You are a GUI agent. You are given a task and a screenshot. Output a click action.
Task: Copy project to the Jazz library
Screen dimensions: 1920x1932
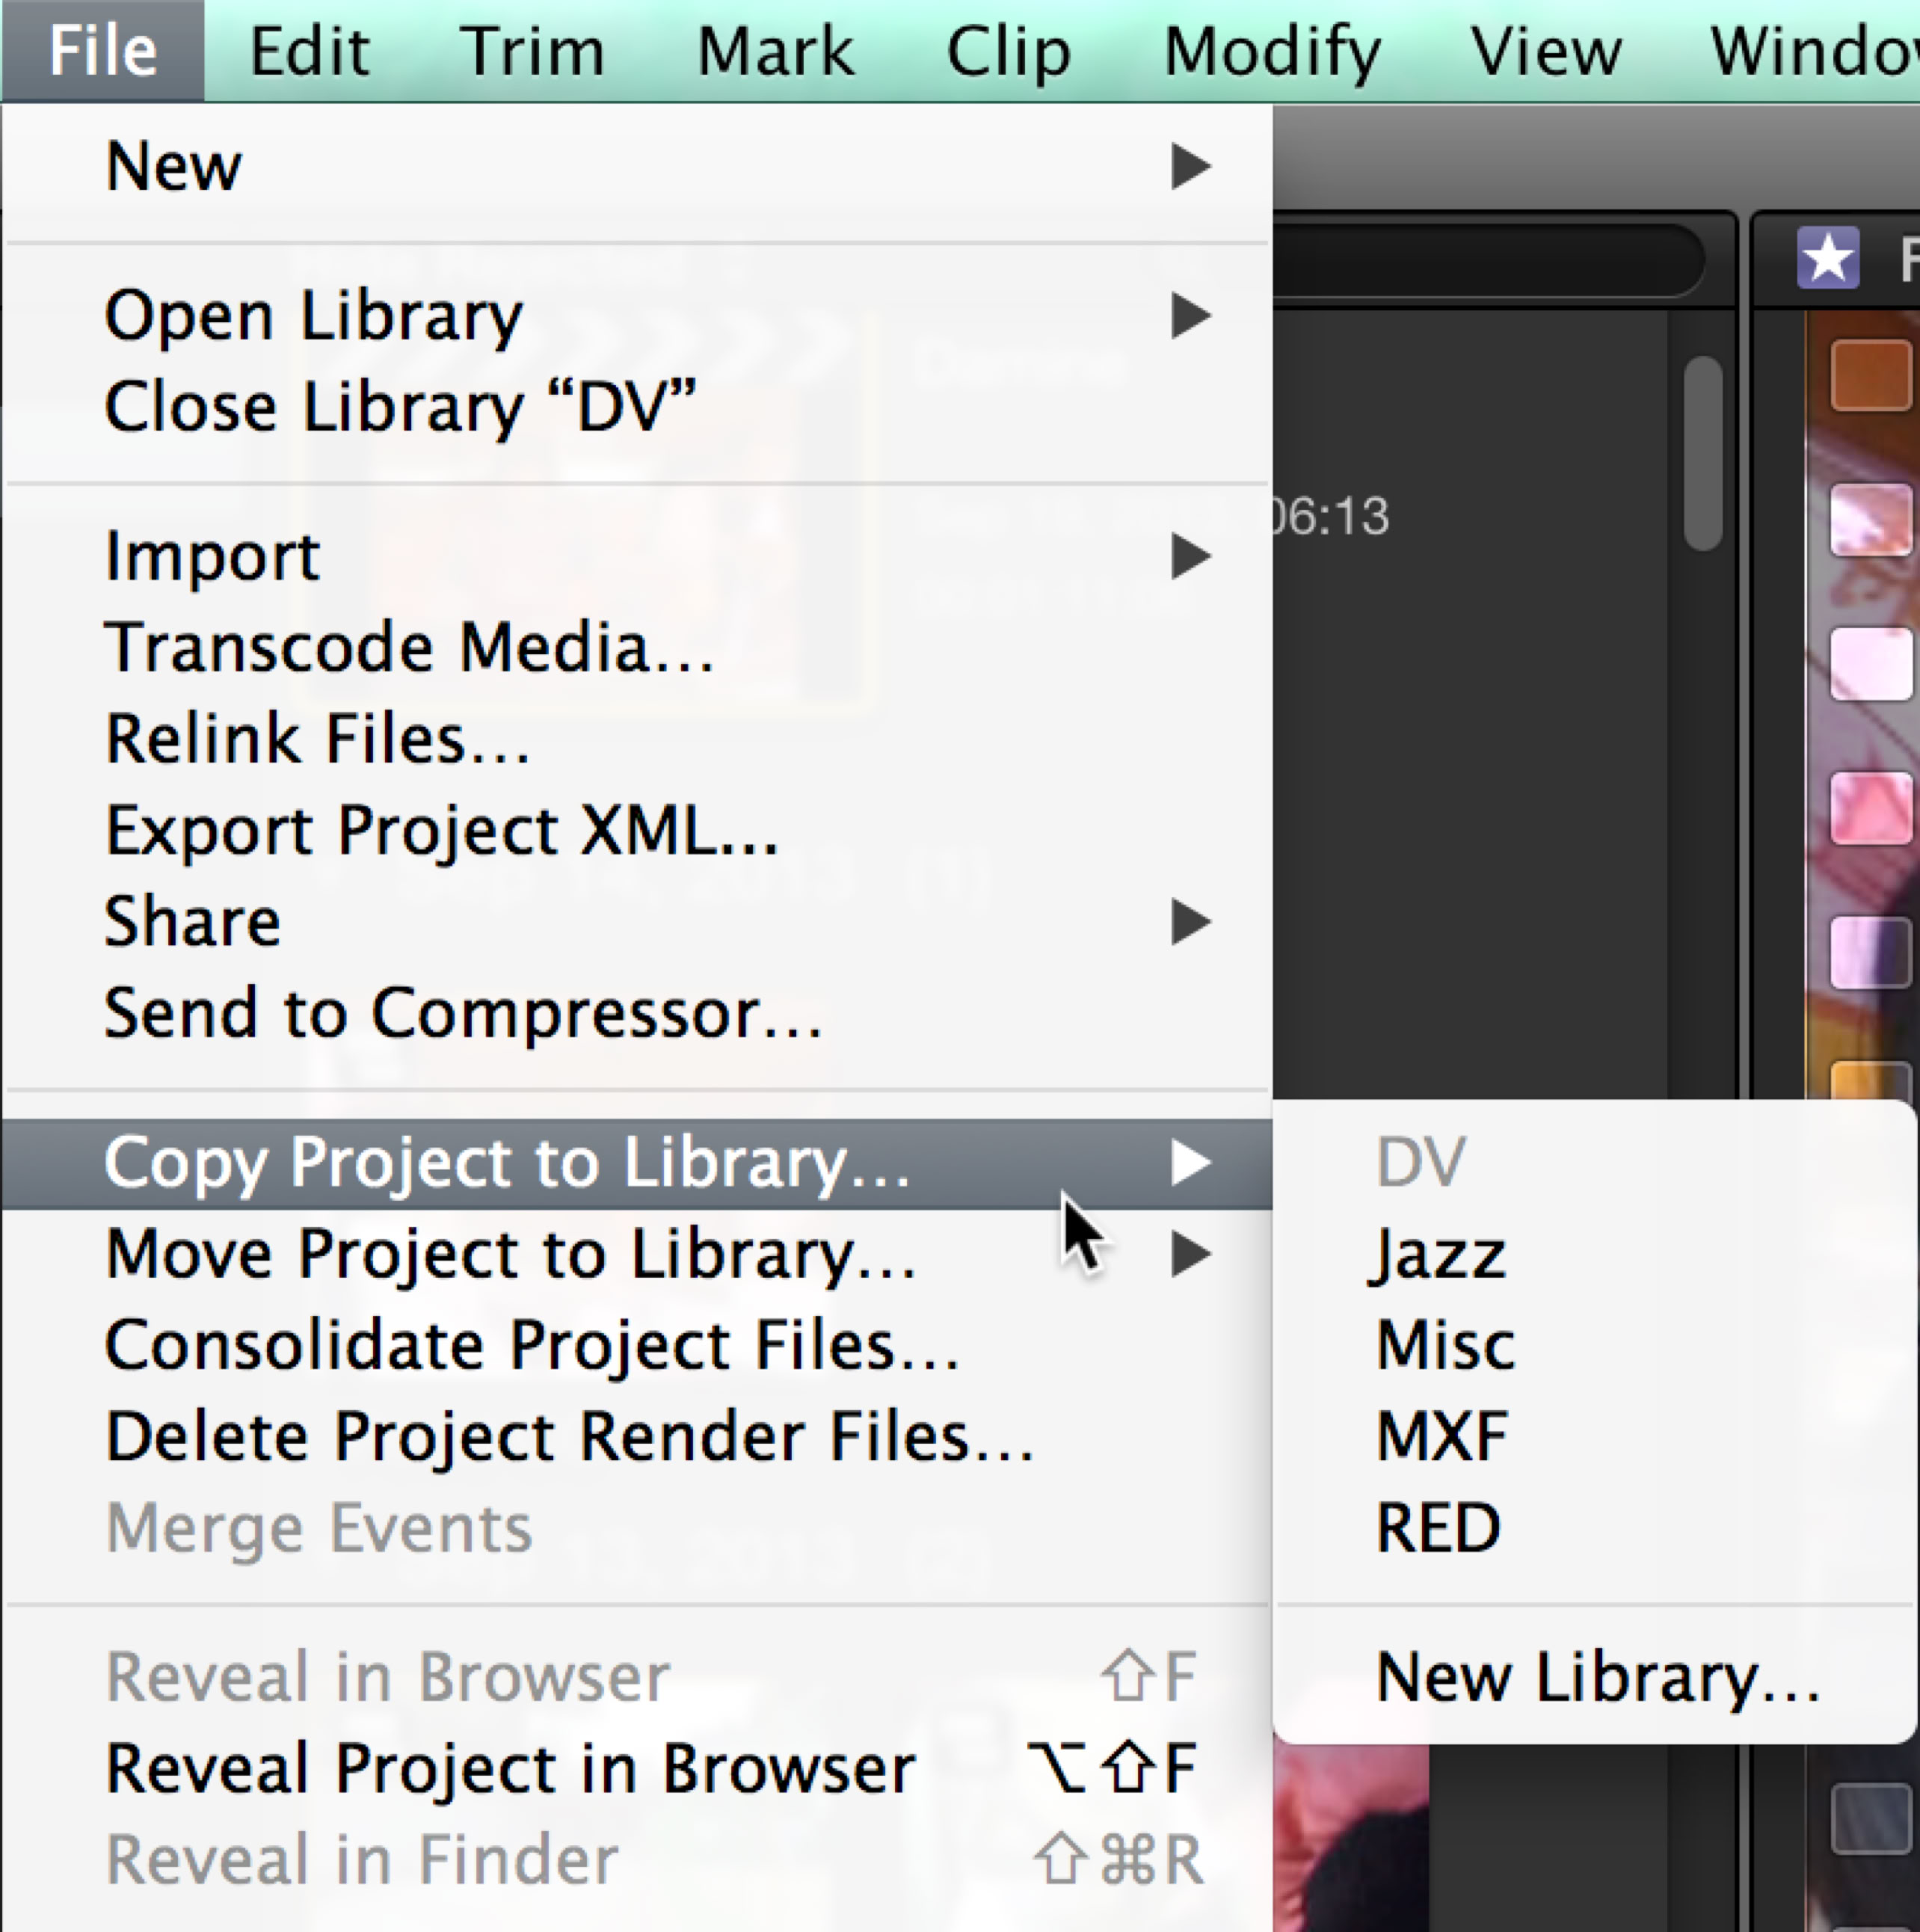1438,1254
